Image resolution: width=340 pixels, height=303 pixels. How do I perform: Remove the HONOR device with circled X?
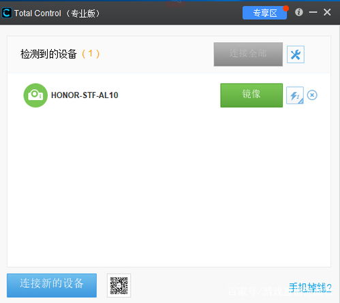pyautogui.click(x=312, y=95)
